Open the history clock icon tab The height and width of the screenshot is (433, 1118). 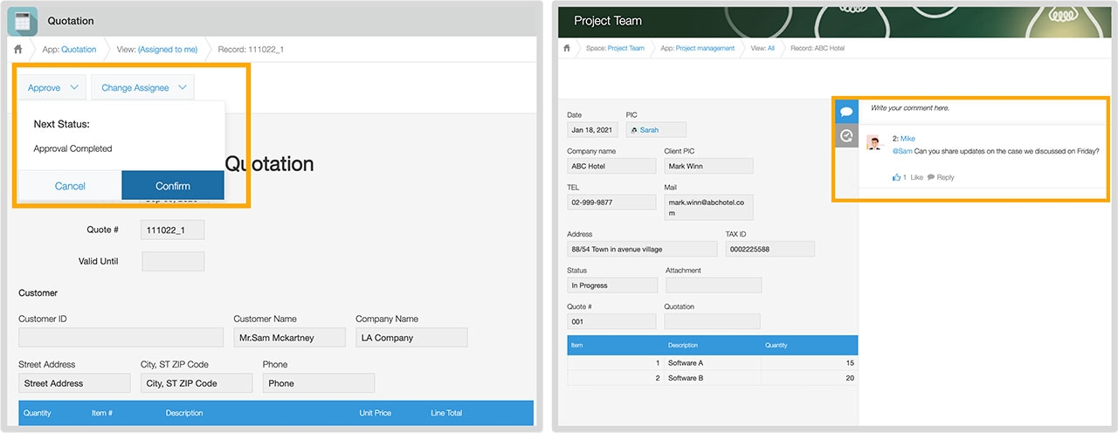coord(845,135)
